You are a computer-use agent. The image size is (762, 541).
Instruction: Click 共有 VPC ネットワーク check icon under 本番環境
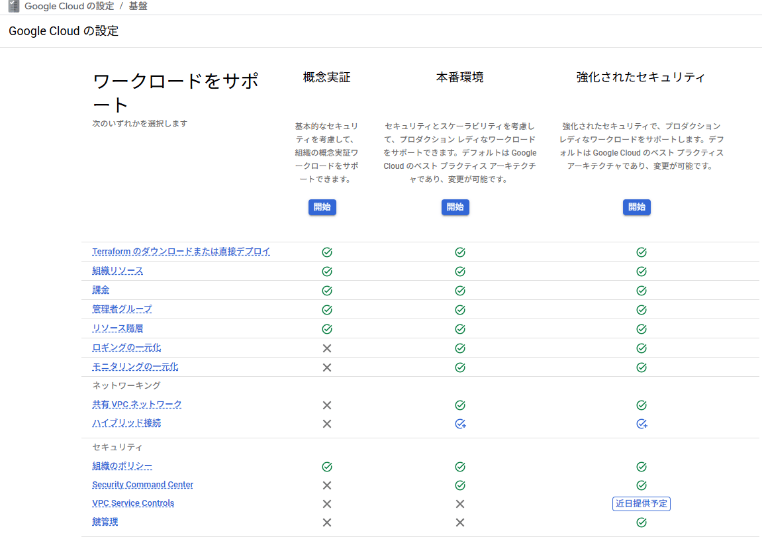coord(459,405)
